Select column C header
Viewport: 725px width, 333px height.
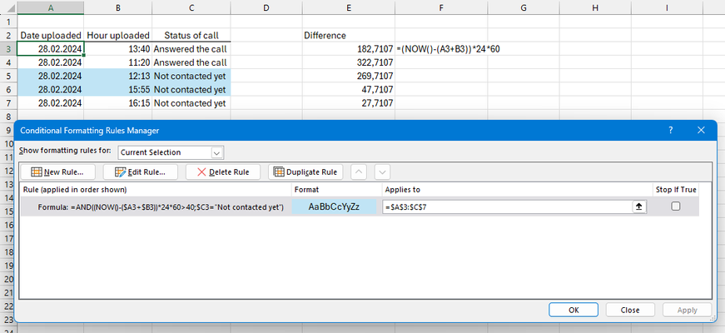[191, 7]
